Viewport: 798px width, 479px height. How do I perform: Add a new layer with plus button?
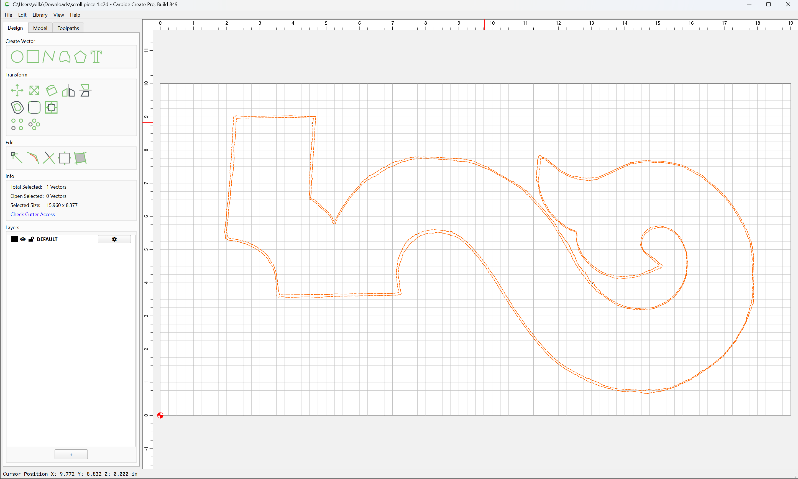coord(71,454)
